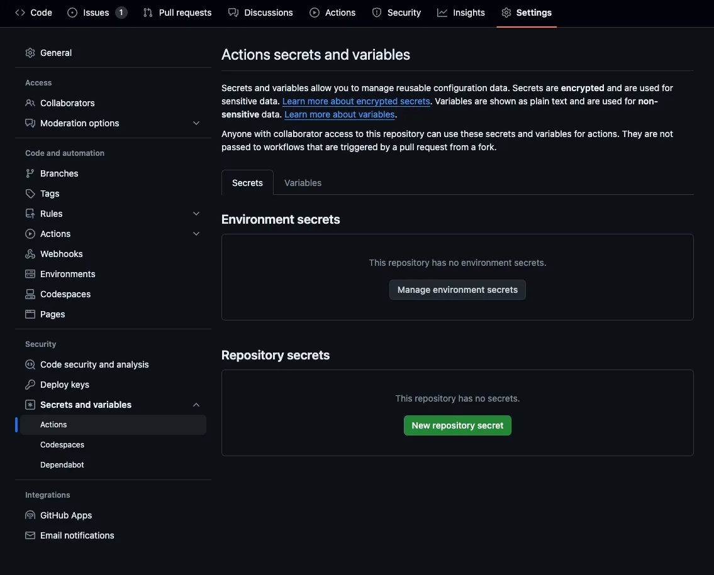Click the Issues count badge showing 1
This screenshot has width=714, height=575.
(x=121, y=13)
